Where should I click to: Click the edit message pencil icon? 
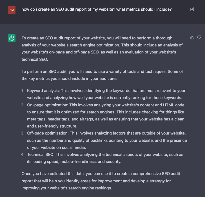point(192,10)
